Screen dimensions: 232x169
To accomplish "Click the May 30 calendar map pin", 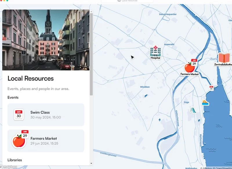I will [x=211, y=88].
